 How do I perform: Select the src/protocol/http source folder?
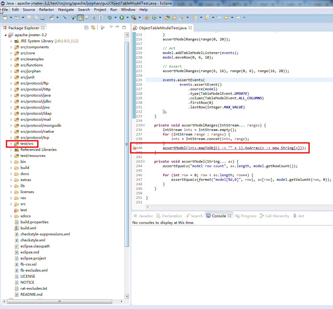coord(36,89)
